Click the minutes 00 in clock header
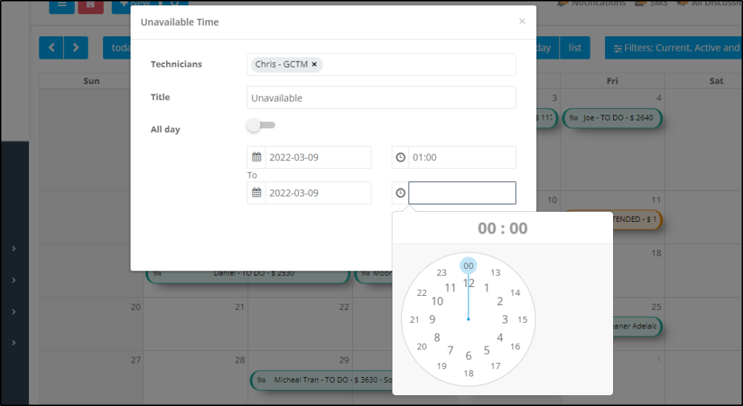This screenshot has width=743, height=406. (518, 228)
